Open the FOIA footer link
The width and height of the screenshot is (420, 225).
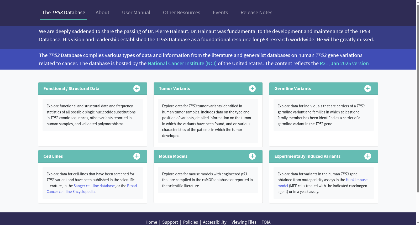click(266, 222)
